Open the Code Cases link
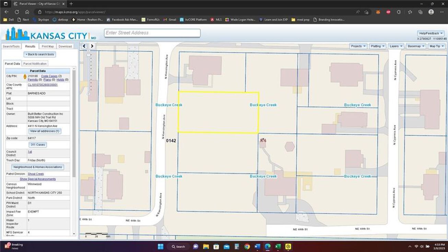Viewport: 448px width, 252px height. tap(49, 76)
